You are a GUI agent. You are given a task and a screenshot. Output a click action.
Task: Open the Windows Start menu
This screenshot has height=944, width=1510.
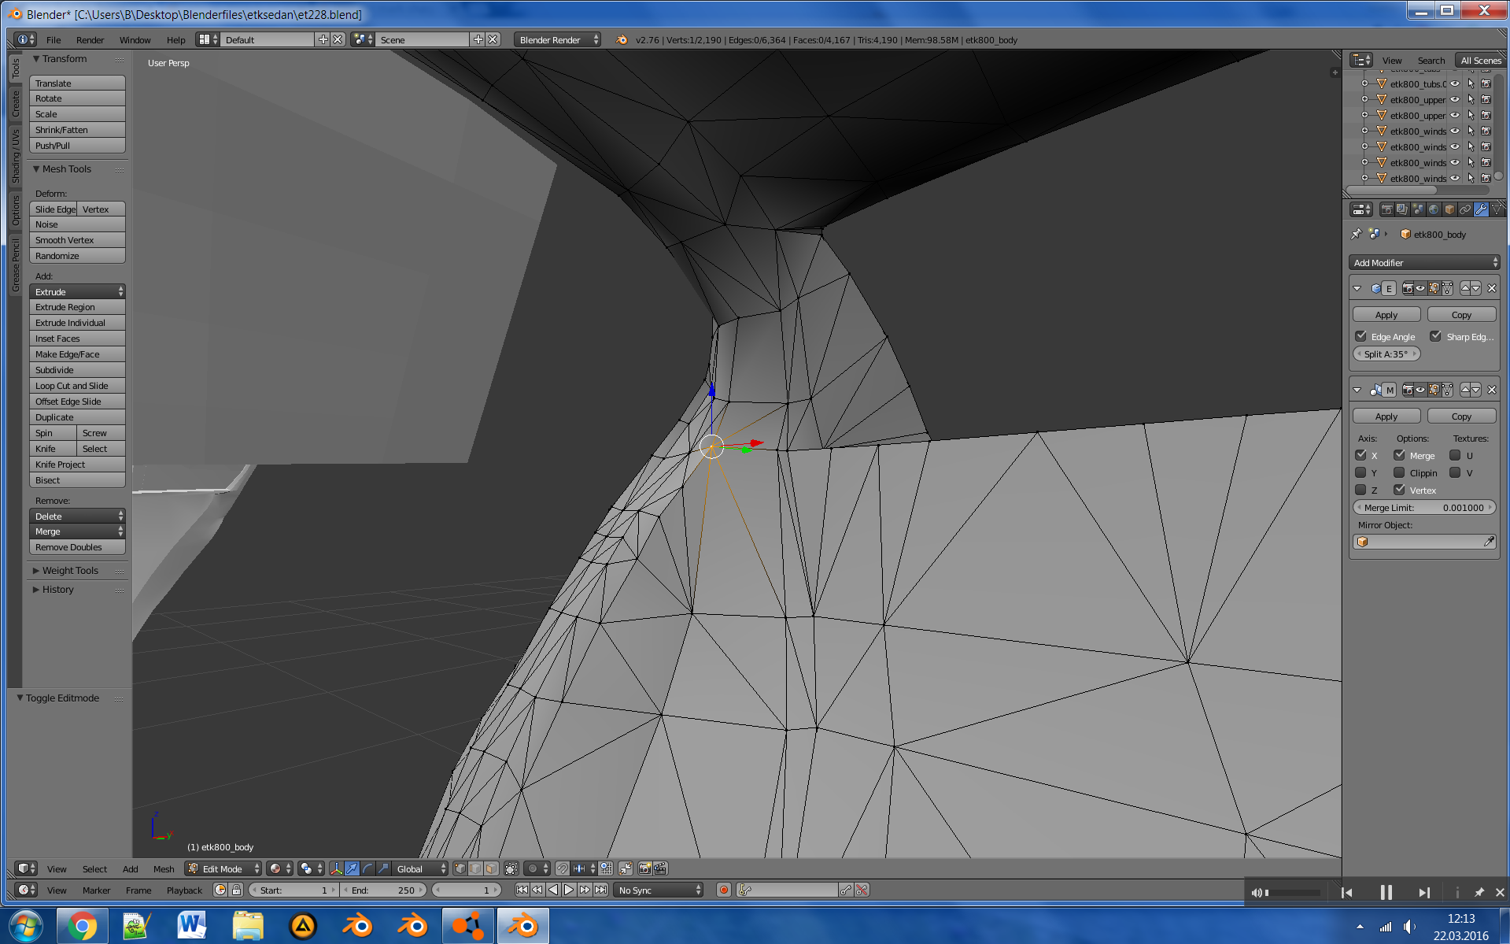26,927
